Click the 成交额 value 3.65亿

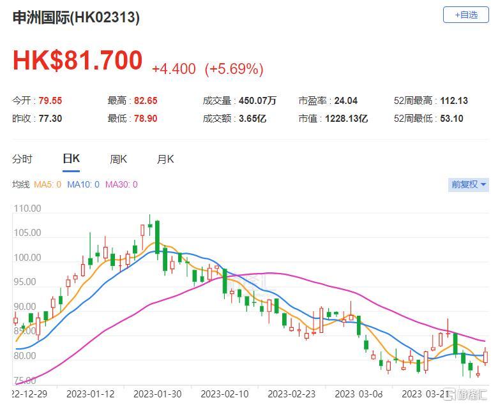252,119
